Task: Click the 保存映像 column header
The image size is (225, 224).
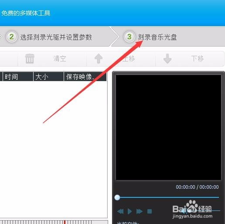Action: (x=85, y=77)
